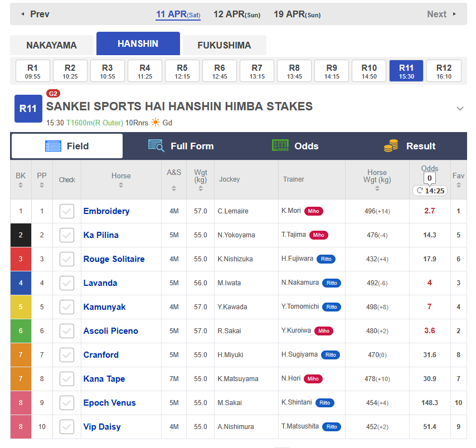
Task: Open race R2 at 10:25
Action: [70, 71]
